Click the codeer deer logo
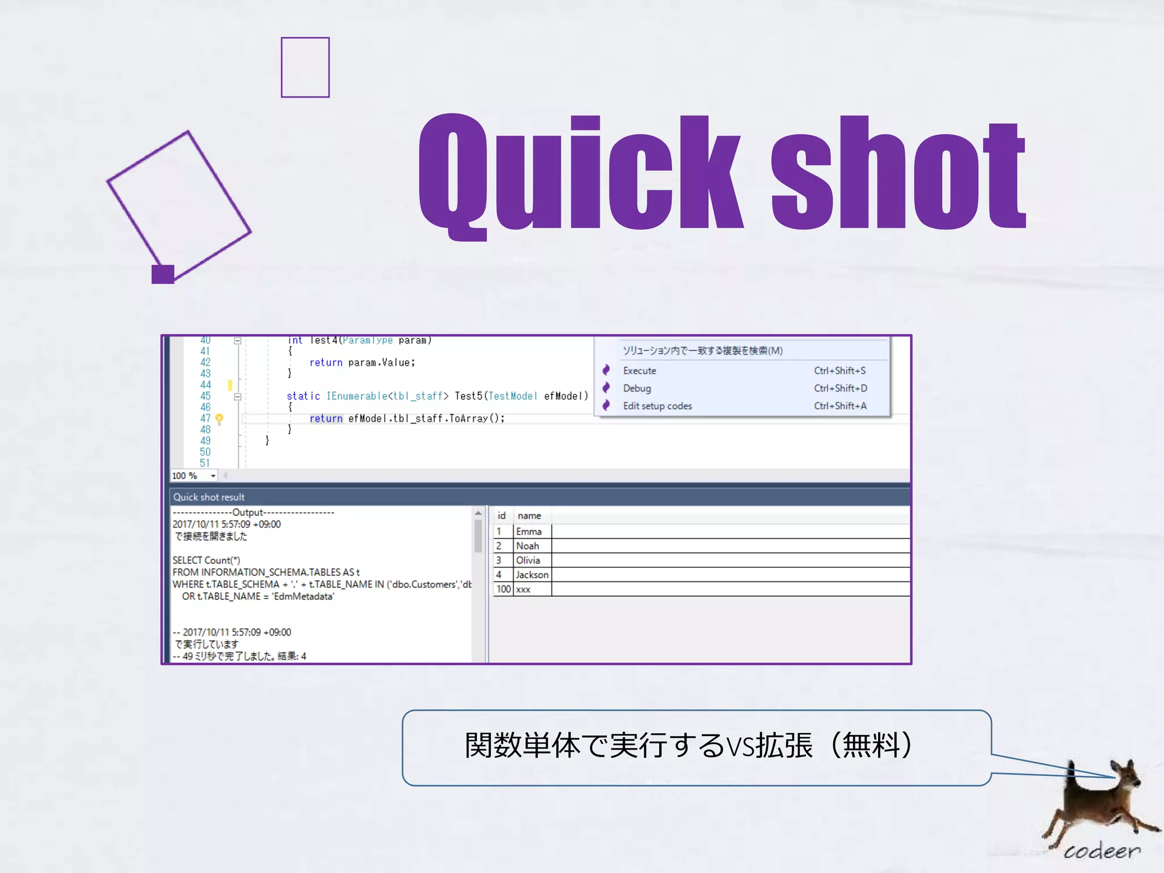This screenshot has width=1164, height=873. [1100, 810]
